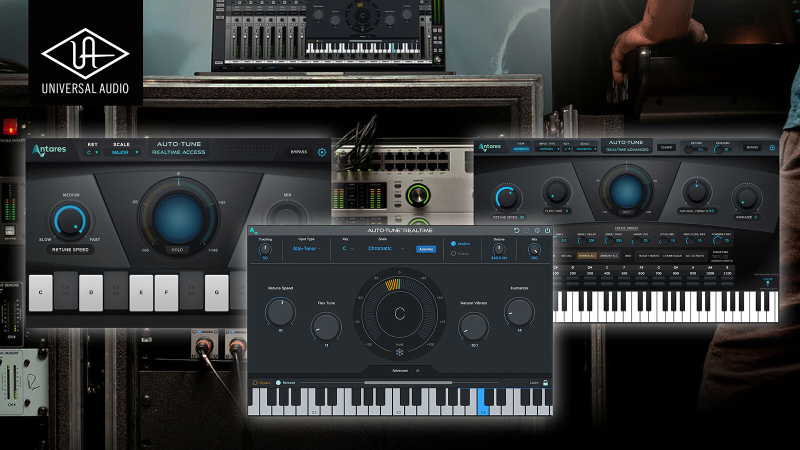Screen dimensions: 800x450
Task: Open settings gear in Auto-Tune Realtime header
Action: coord(537,230)
